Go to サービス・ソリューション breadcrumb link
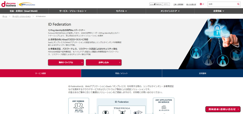Viewport: 243px width, 114px height. [21, 16]
